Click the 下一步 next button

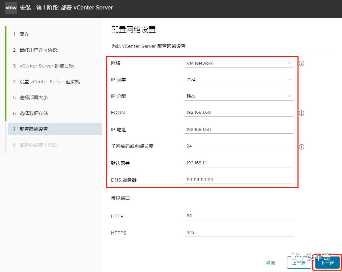(x=327, y=263)
